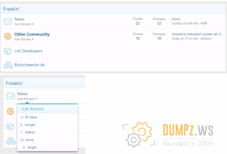Click the lightning bolt icon beside Wahoo

(22, 132)
